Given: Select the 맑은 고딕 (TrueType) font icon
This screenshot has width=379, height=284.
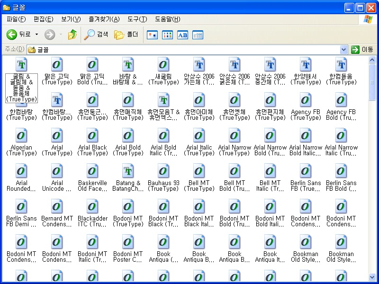Looking at the screenshot, I should coord(57,64).
